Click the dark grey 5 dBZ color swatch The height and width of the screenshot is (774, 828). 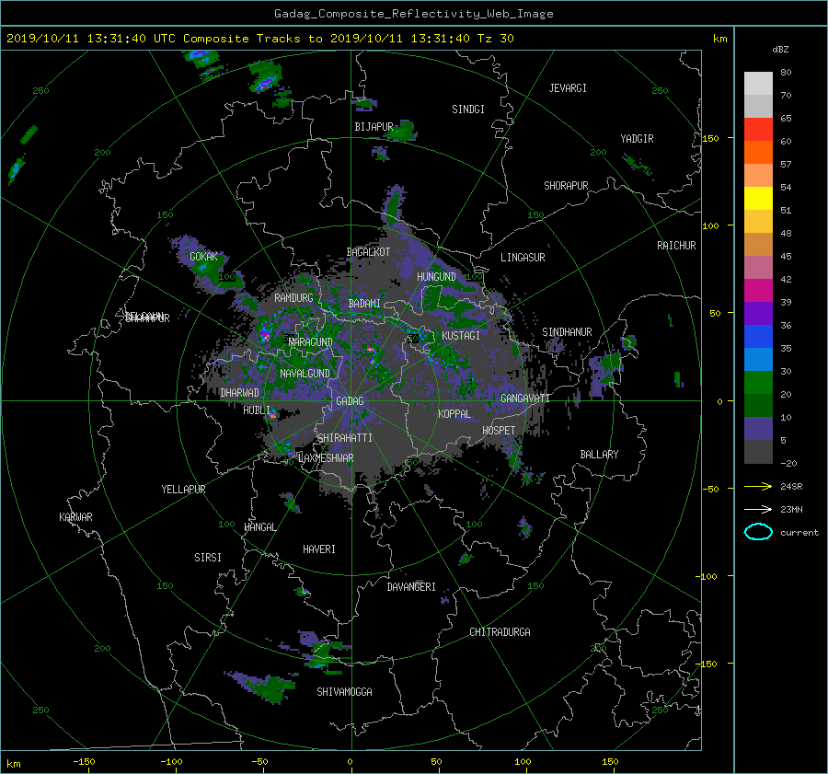click(758, 452)
